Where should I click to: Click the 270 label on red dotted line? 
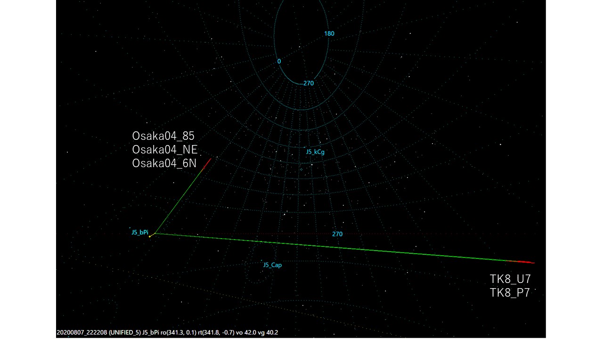[x=337, y=234]
